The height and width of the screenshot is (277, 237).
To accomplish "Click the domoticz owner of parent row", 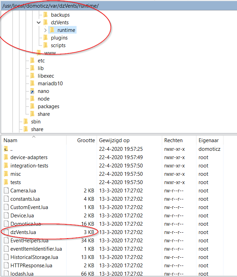I will click(x=209, y=149).
